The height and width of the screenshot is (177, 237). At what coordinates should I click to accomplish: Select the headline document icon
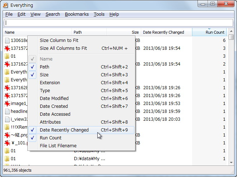pyautogui.click(x=7, y=111)
